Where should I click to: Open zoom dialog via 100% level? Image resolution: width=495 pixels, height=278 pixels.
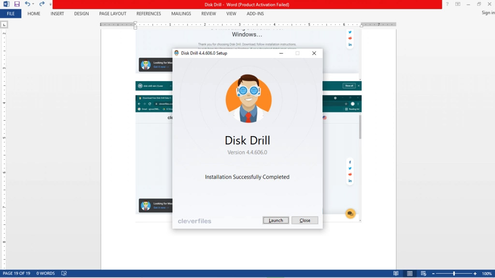point(487,274)
